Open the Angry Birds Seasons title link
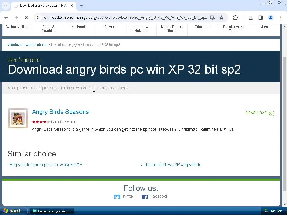287x215 pixels. [60, 112]
